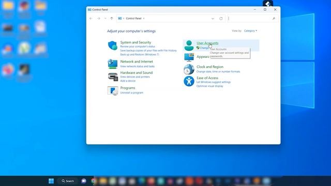Click the Programs category icon
Screen dimensions: 331x186
tap(113, 91)
